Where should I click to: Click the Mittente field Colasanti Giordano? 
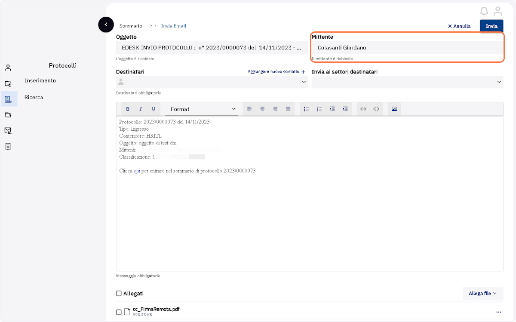point(407,48)
